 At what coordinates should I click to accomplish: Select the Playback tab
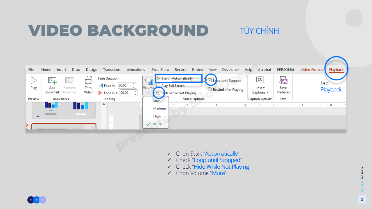(x=336, y=70)
